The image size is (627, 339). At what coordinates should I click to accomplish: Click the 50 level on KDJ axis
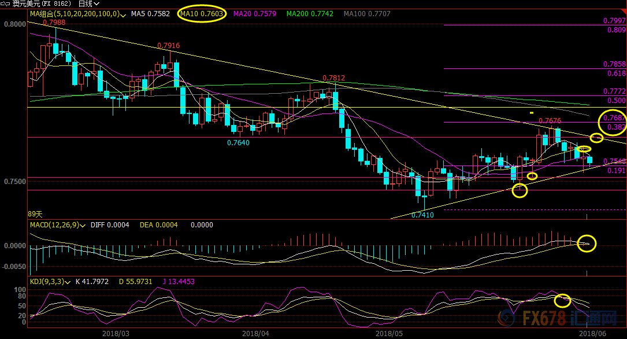pos(22,306)
